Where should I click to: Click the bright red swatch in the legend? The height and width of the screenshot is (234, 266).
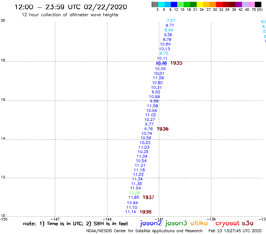coord(219,4)
